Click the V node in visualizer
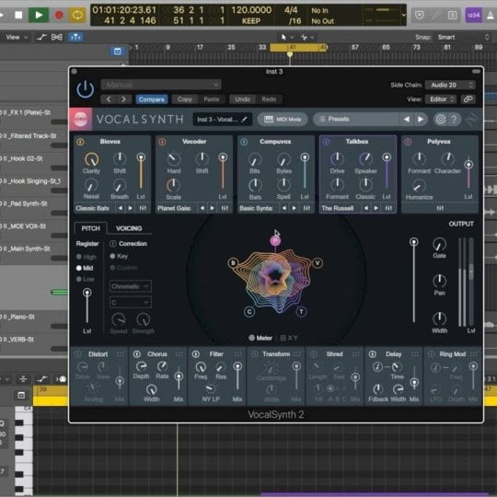497x497 pixels. (x=318, y=262)
